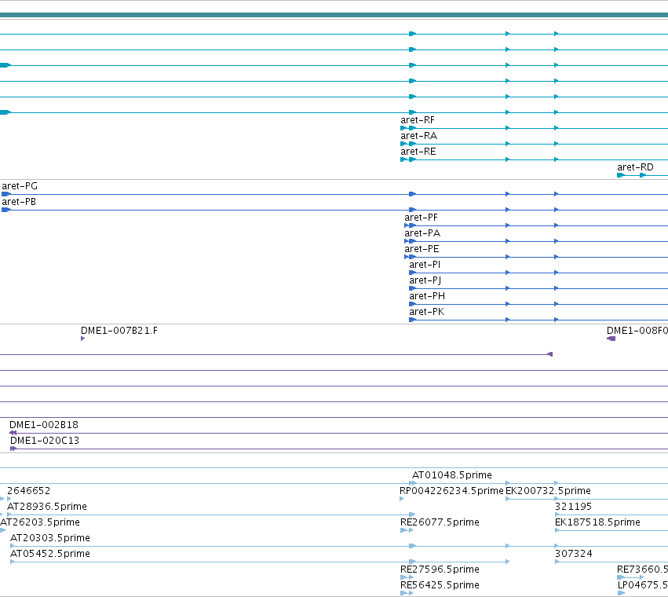668x597 pixels.
Task: Select the 307324 feature label
Action: [574, 555]
